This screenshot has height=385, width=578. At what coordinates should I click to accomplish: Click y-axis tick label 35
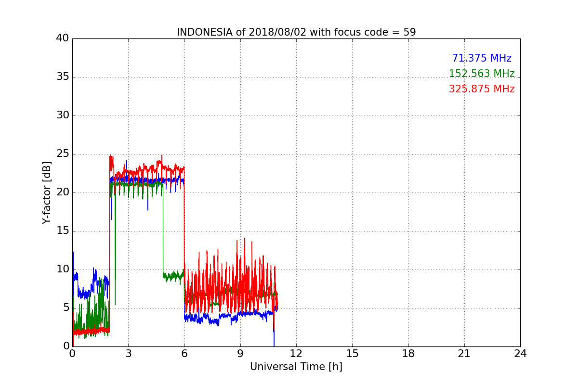(63, 77)
